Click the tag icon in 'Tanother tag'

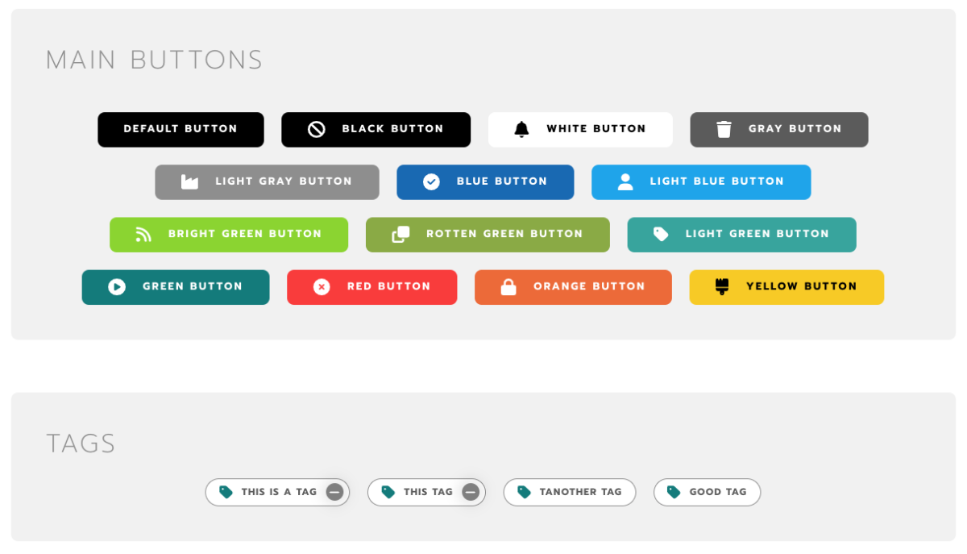pos(525,492)
